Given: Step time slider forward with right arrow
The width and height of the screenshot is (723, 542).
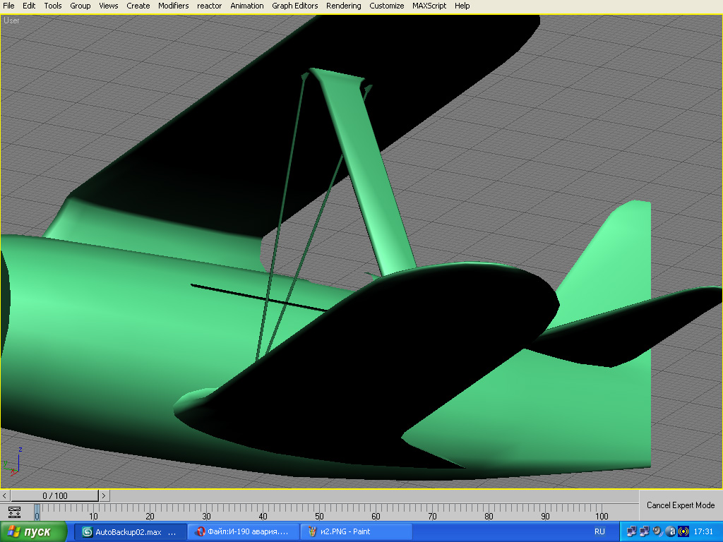Looking at the screenshot, I should (104, 495).
